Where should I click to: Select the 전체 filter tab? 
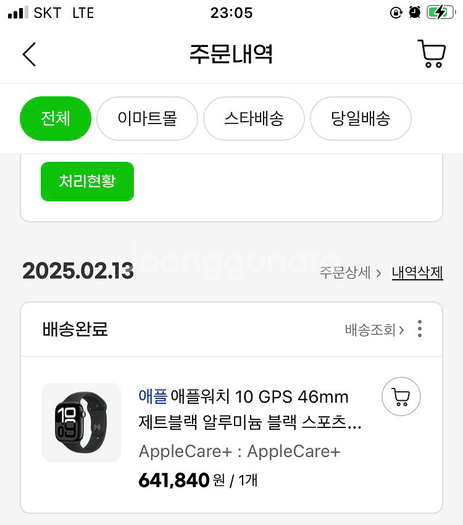coord(56,119)
